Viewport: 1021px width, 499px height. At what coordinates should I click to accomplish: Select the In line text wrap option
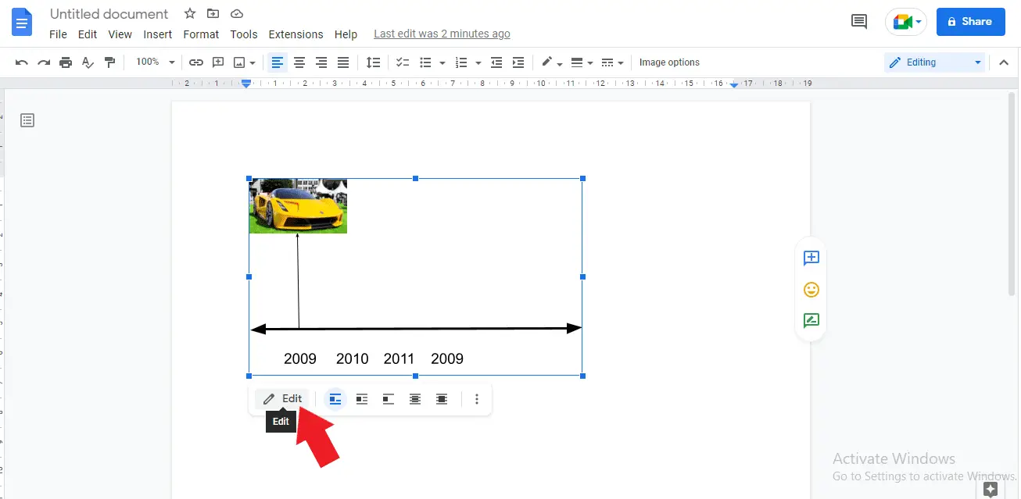pyautogui.click(x=335, y=398)
